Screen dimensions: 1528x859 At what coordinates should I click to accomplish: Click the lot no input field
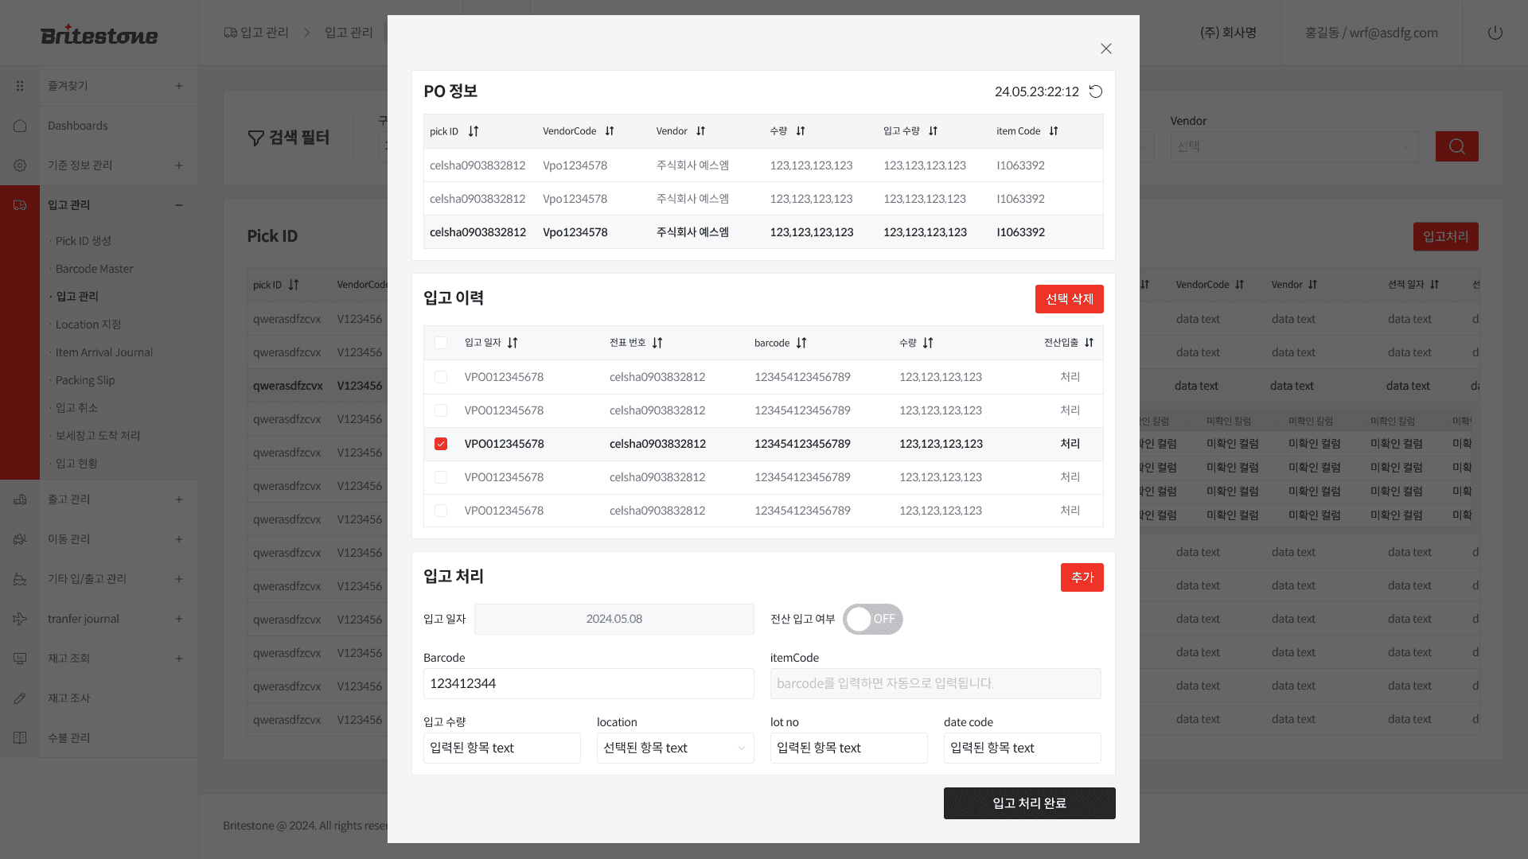848,748
